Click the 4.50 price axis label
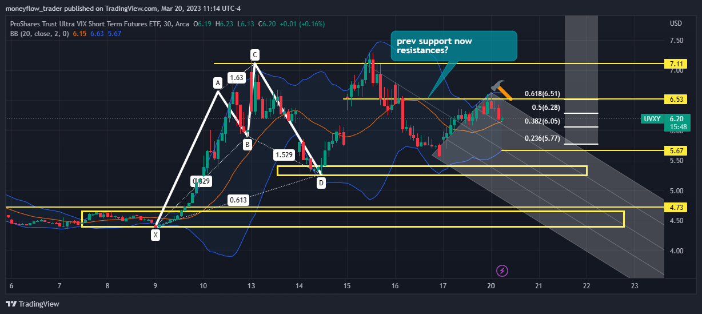 [x=676, y=221]
